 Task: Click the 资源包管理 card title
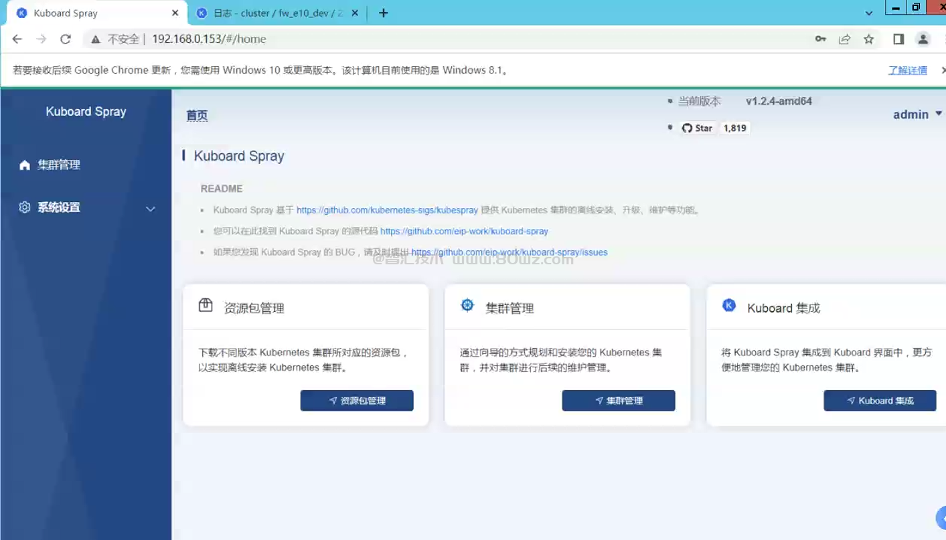254,308
